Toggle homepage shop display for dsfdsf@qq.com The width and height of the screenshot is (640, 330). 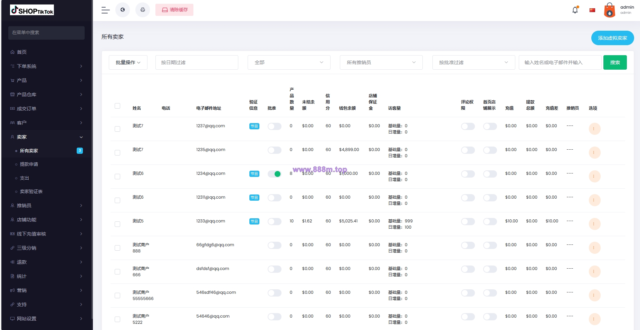[x=490, y=269]
